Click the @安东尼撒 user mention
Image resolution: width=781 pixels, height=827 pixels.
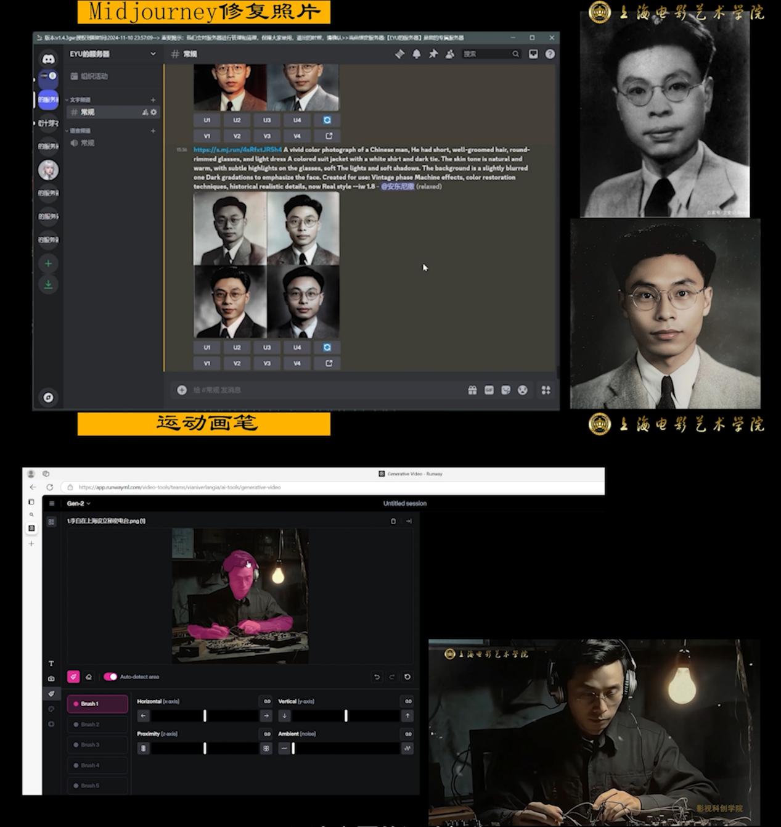coord(398,186)
